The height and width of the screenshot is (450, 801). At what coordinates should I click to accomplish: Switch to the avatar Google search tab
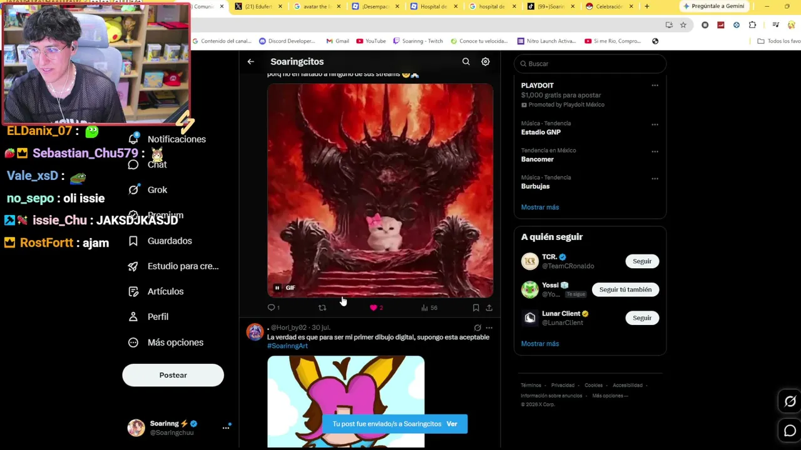click(317, 6)
